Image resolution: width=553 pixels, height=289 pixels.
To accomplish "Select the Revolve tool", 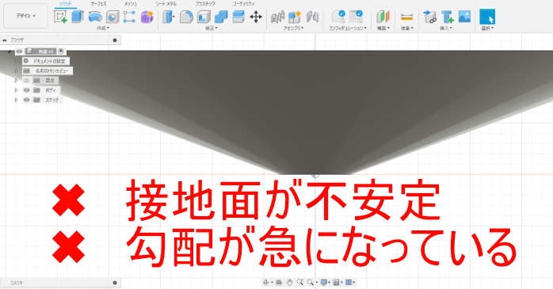I will click(x=95, y=17).
